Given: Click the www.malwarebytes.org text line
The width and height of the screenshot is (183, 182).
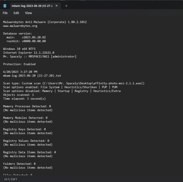Looking at the screenshot, I should (x=20, y=26).
